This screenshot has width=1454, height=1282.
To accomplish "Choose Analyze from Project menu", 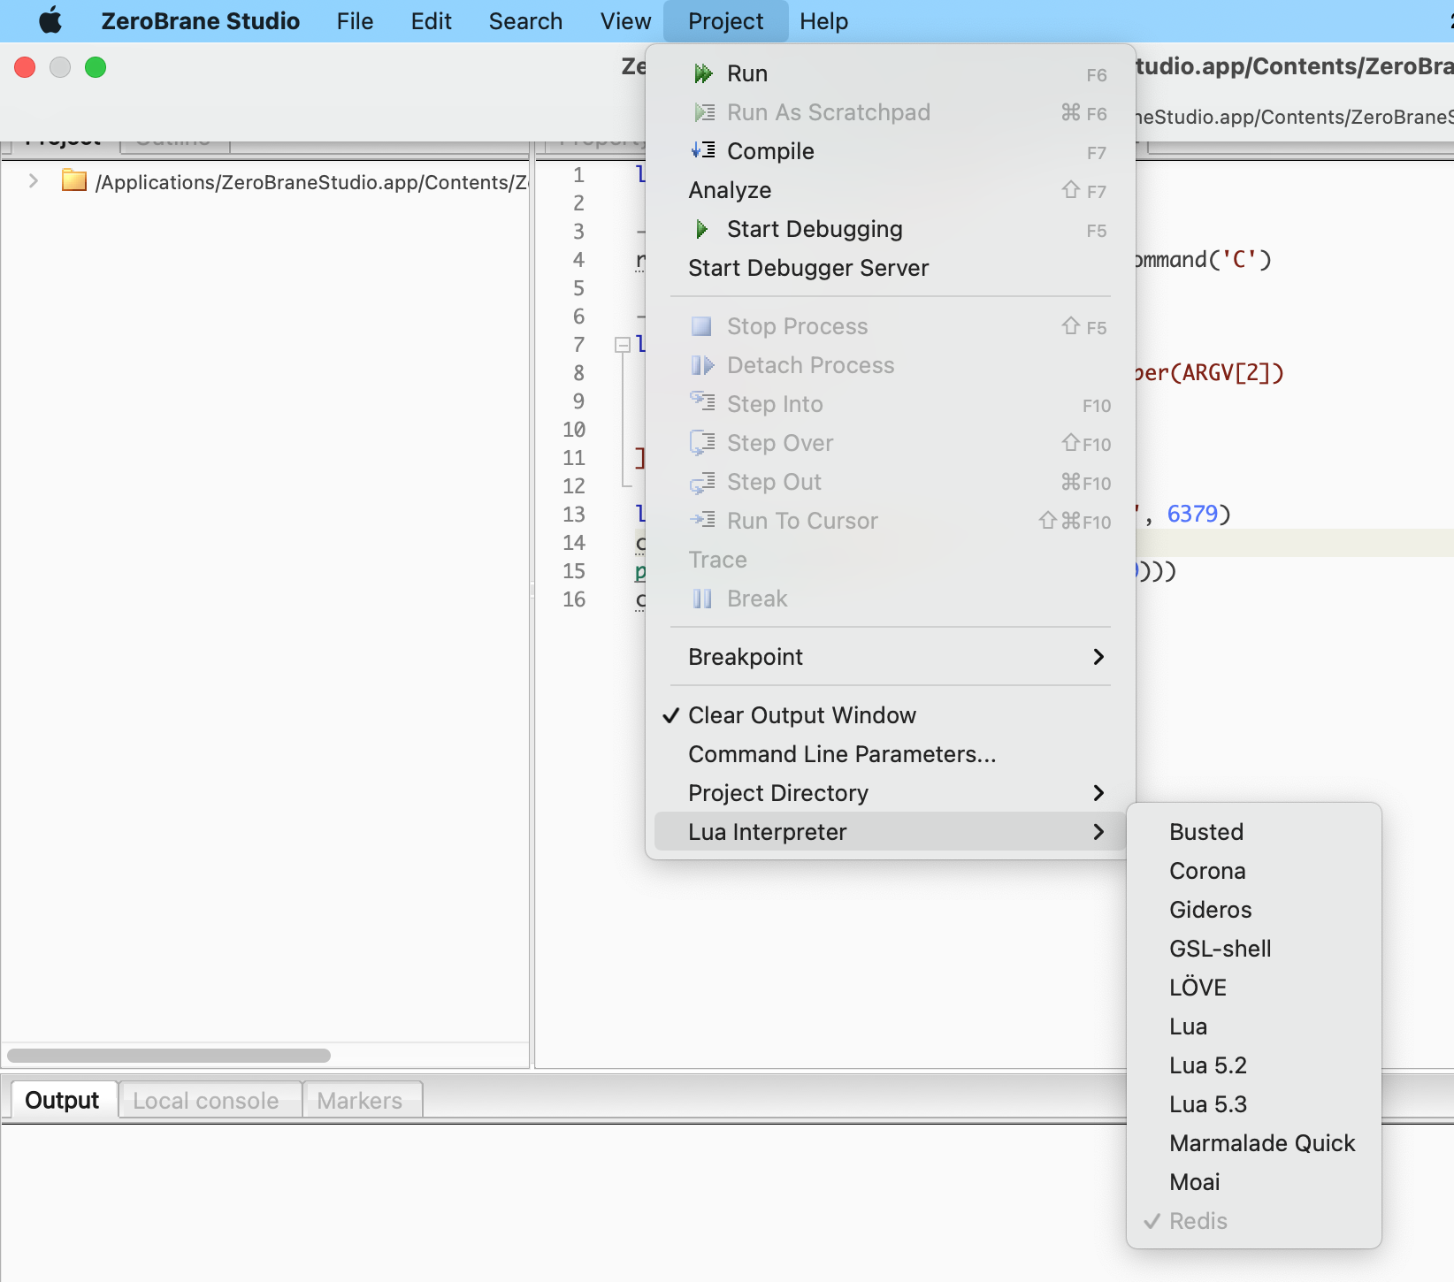I will pyautogui.click(x=890, y=190).
